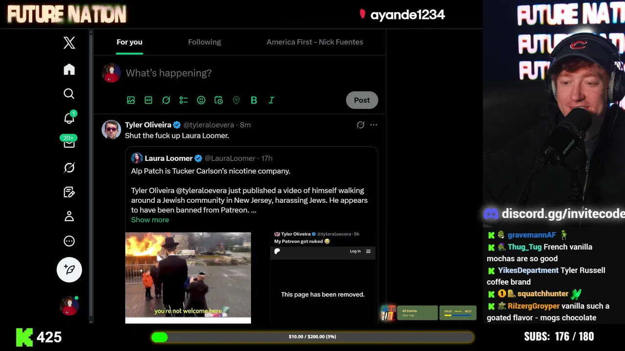Screen dimensions: 625x351
Task: Open America First - Nick Fuentes tab
Action: [x=315, y=42]
